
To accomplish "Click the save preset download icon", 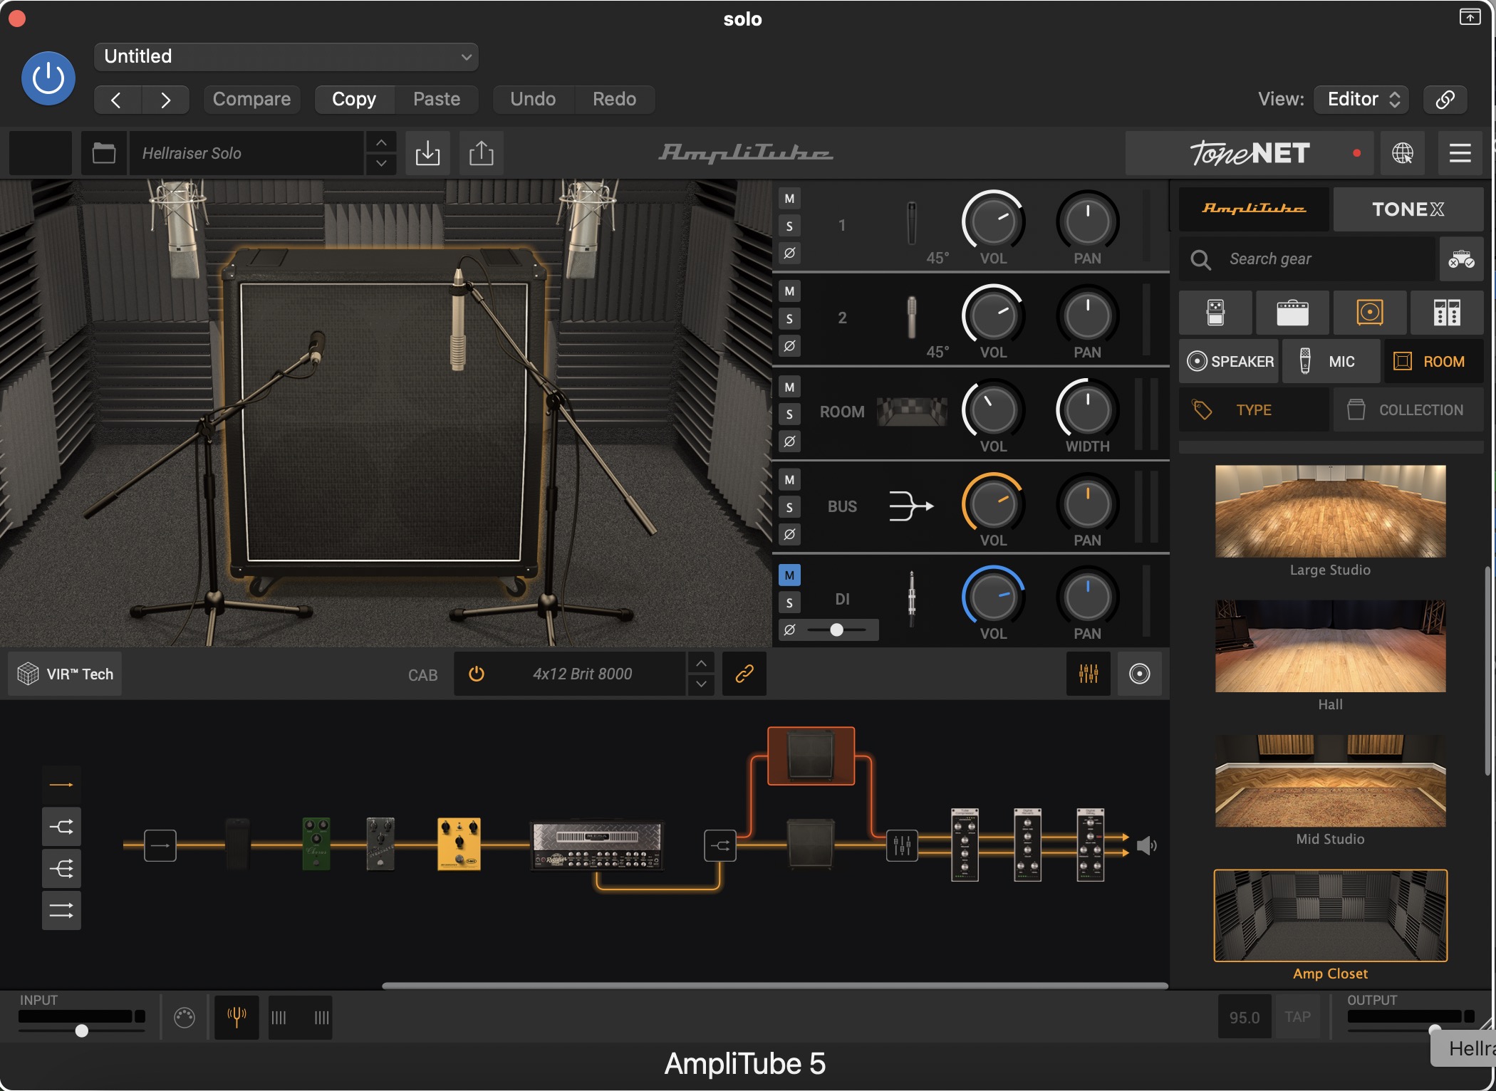I will coord(427,153).
